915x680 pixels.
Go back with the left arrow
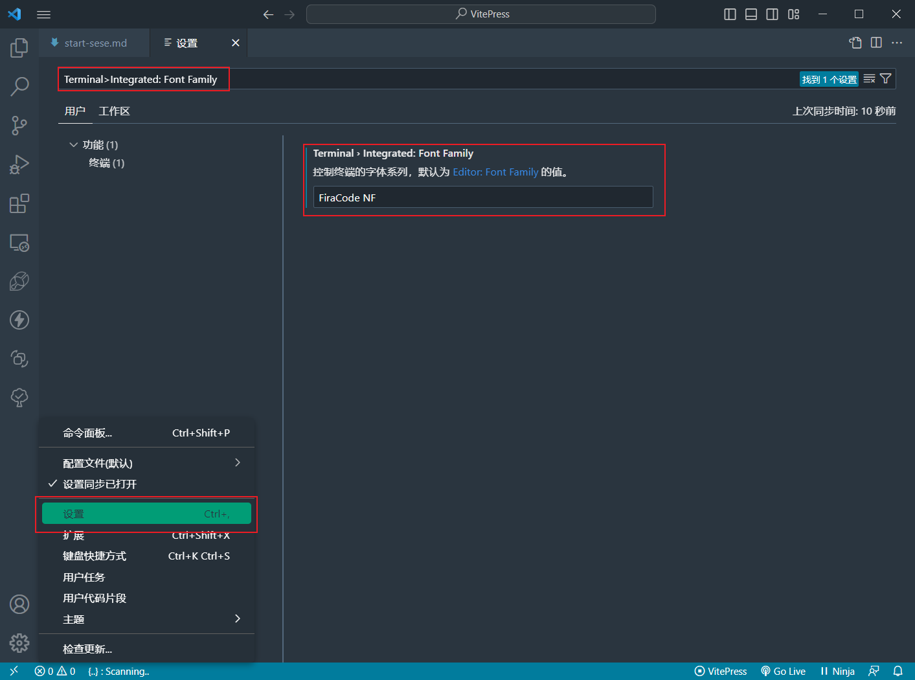tap(268, 14)
